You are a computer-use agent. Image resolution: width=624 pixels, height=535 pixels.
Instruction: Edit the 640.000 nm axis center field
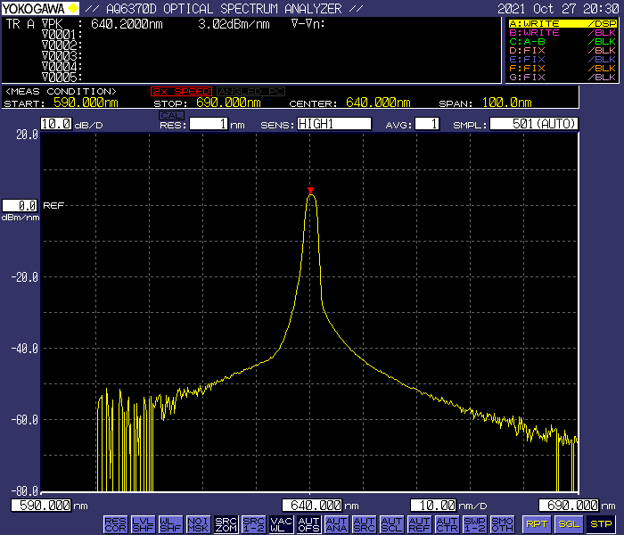pyautogui.click(x=312, y=506)
